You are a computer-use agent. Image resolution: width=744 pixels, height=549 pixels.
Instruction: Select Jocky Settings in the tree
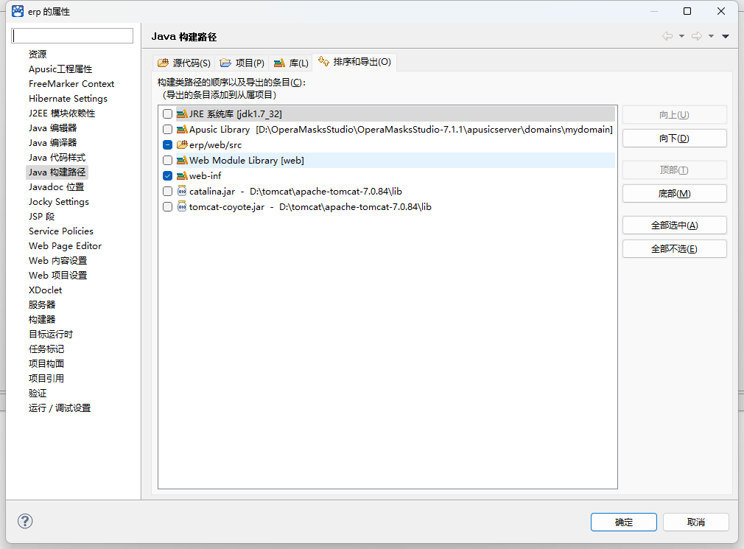coord(58,202)
